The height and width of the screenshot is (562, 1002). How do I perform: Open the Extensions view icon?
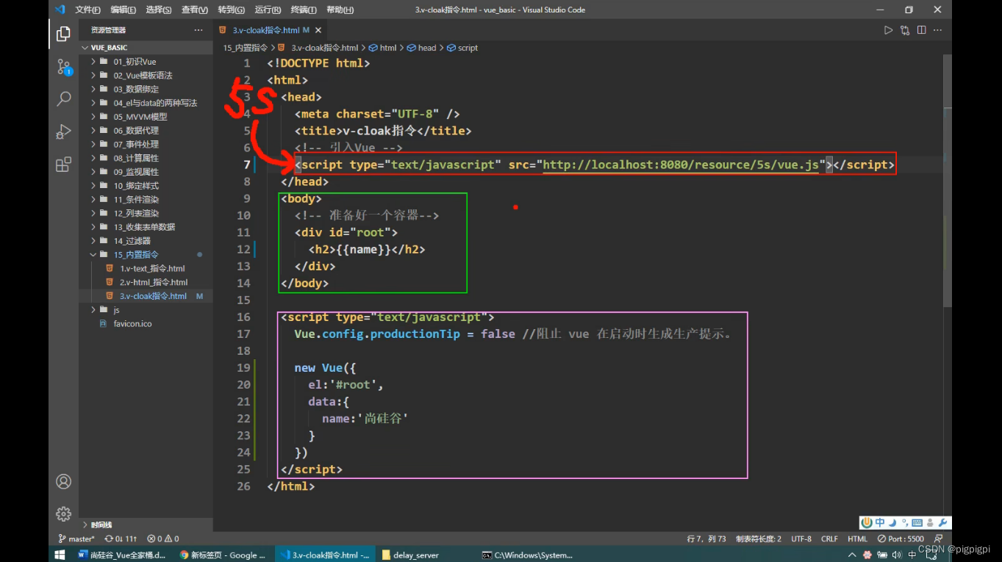[64, 164]
